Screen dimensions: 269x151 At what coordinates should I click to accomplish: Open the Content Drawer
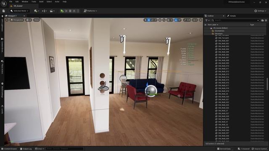coord(9,149)
